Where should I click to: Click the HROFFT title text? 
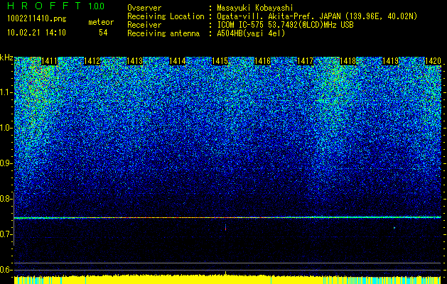click(x=44, y=6)
